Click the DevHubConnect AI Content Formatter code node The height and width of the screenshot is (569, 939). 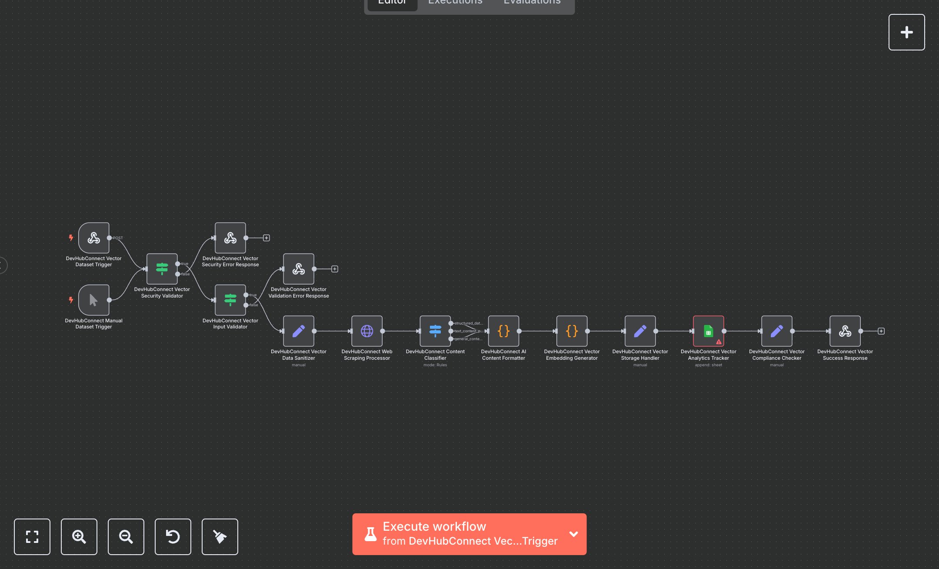click(503, 331)
